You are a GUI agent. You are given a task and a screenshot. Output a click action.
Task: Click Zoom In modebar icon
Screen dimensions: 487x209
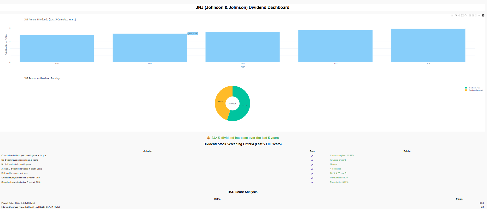[470, 15]
